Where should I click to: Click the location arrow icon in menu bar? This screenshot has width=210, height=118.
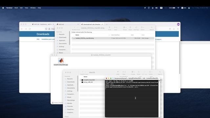click(x=145, y=8)
